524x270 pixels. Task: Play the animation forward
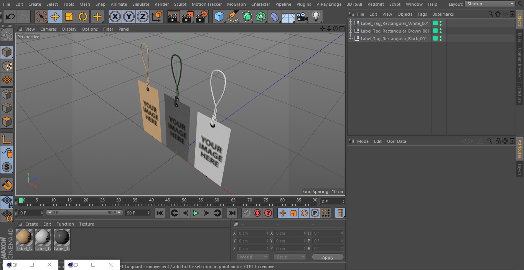tap(196, 213)
